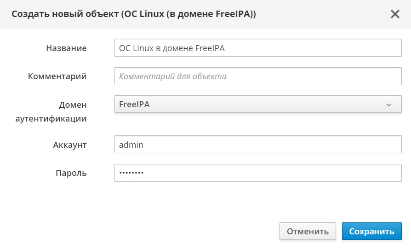Click the masked password dots

pyautogui.click(x=131, y=173)
